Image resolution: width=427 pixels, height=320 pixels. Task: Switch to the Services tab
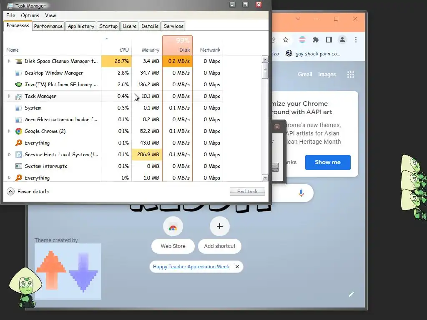click(x=173, y=26)
